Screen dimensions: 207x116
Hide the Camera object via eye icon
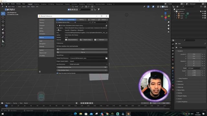click(x=203, y=14)
